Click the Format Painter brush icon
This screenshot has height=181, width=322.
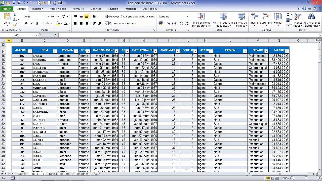click(x=15, y=25)
